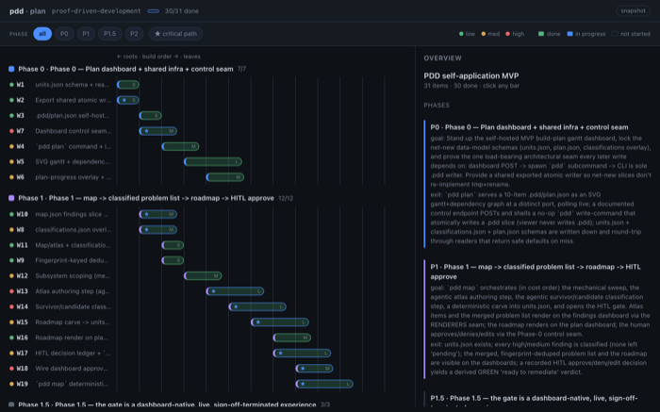Click the in progress legend swatch
The width and height of the screenshot is (660, 412).
pyautogui.click(x=569, y=34)
